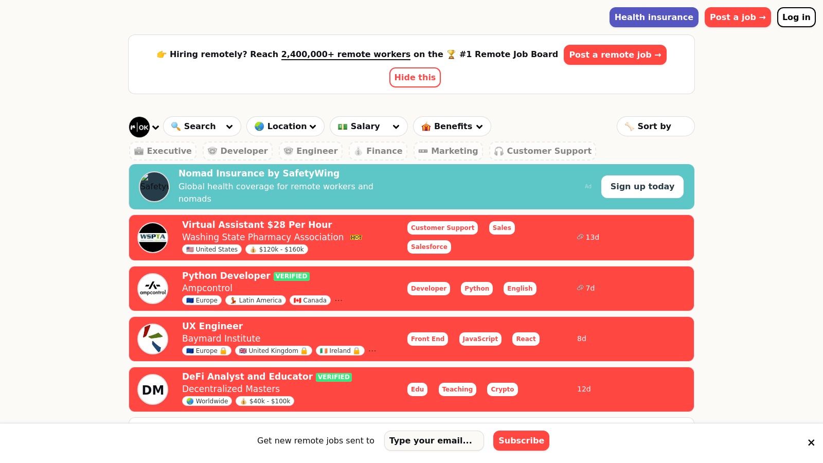Click Sign up today on SafetyWing ad
This screenshot has width=823, height=463.
coord(642,187)
